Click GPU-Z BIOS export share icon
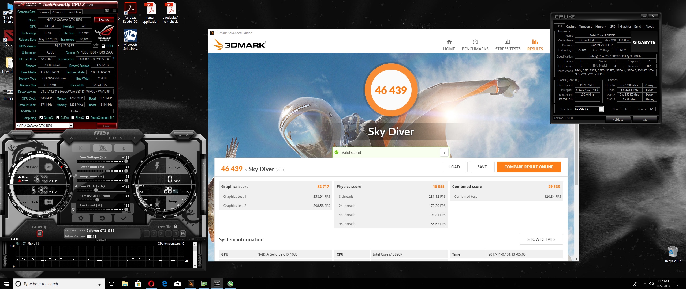Screen dimensions: 686x289 pyautogui.click(x=95, y=46)
